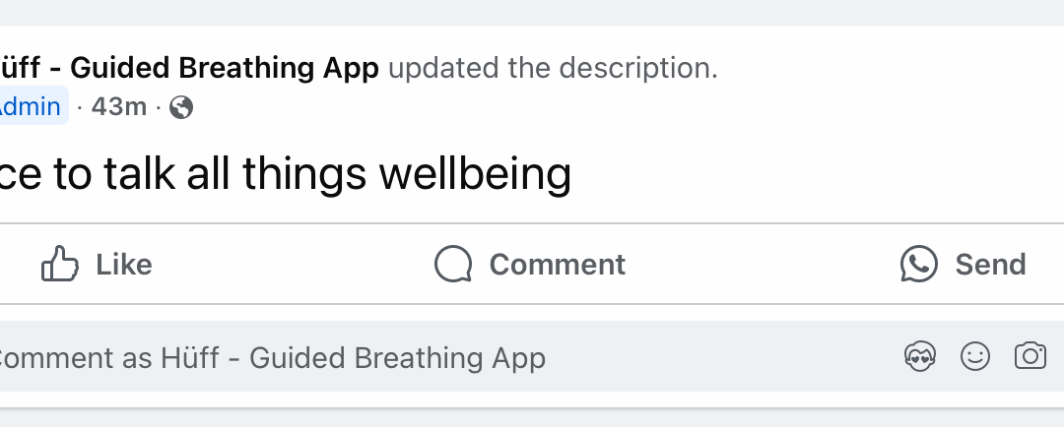Click the Like label text
The image size is (1064, 427).
click(123, 265)
